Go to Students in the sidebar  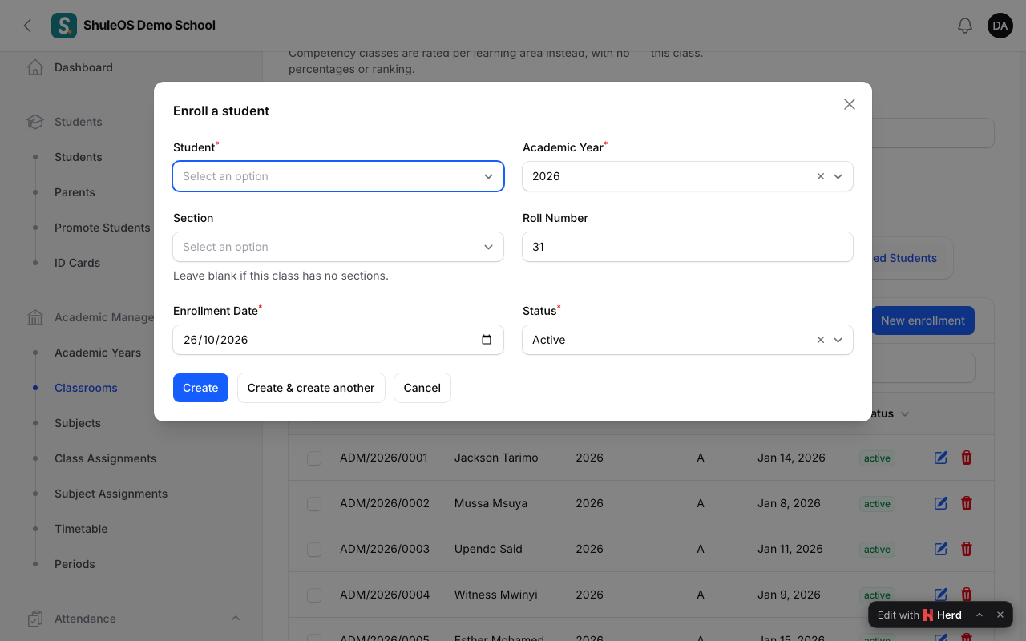79,157
